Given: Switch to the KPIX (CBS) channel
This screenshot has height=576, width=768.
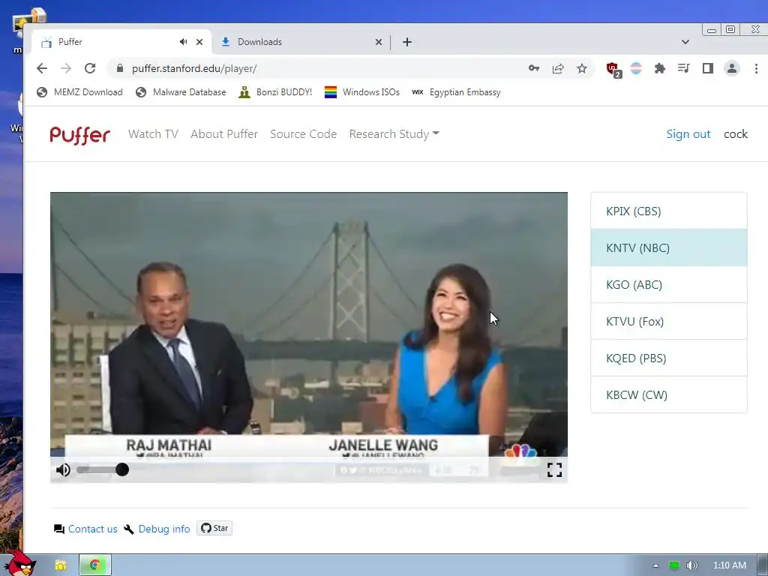Looking at the screenshot, I should (668, 211).
